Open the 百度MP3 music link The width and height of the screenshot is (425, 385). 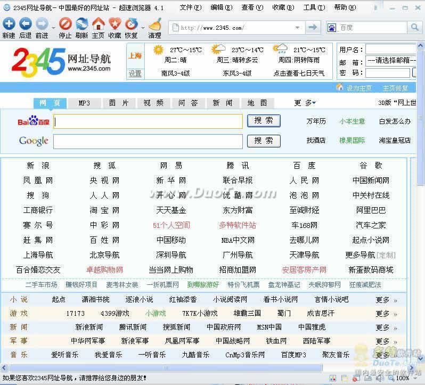coord(293,355)
